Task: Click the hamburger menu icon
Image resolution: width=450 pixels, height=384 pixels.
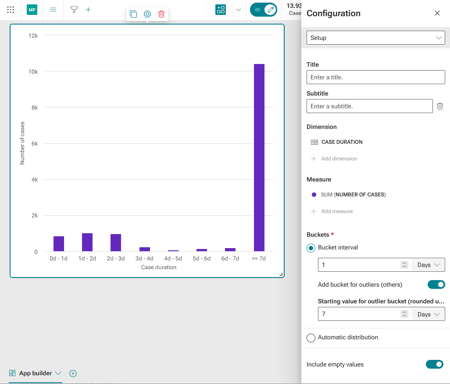Action: click(x=53, y=10)
